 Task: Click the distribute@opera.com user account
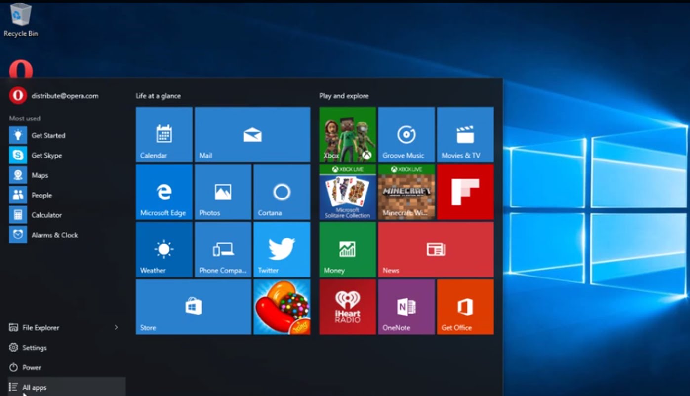[54, 96]
